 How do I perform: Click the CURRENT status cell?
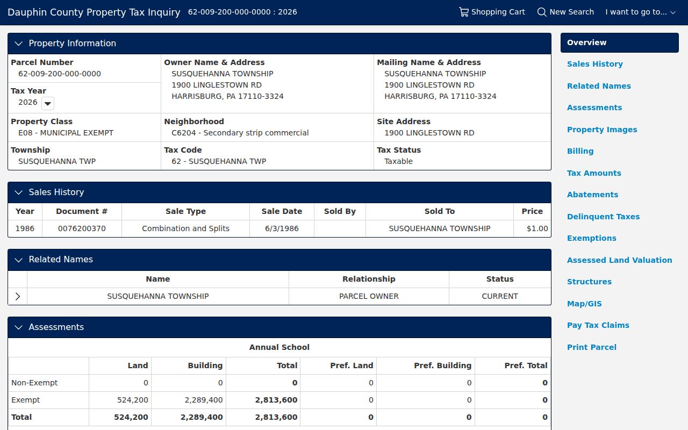pos(500,296)
